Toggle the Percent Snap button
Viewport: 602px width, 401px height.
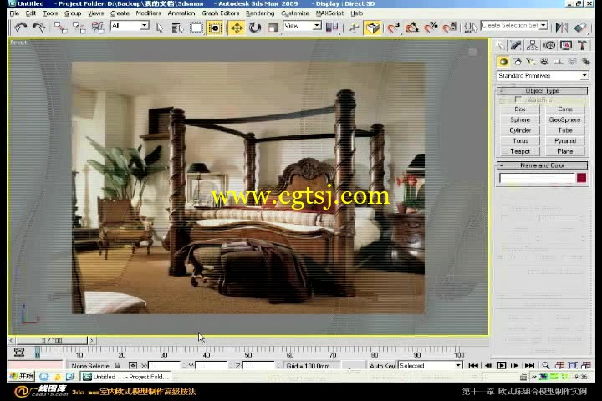(x=431, y=28)
